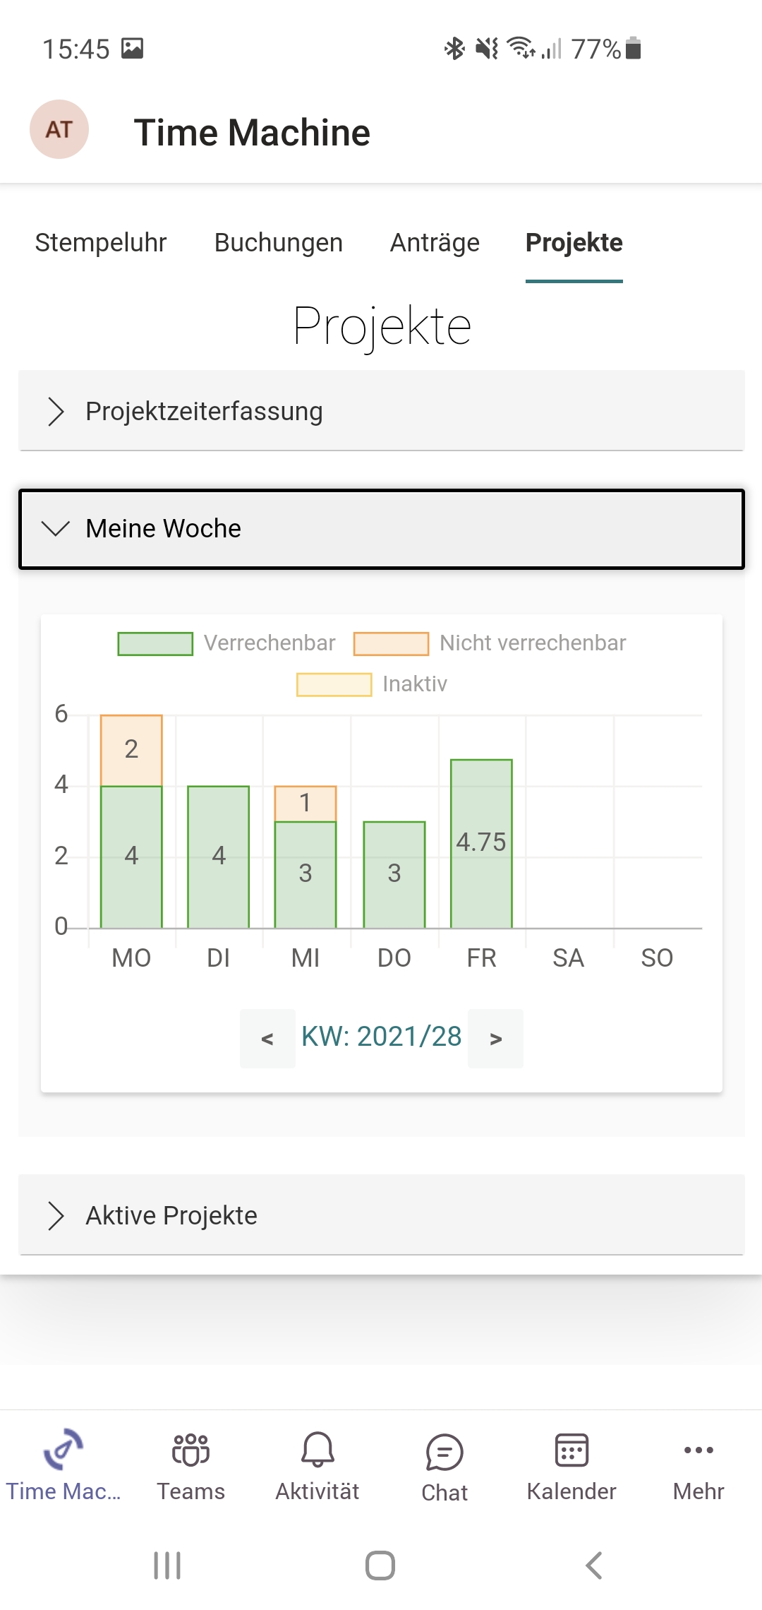The height and width of the screenshot is (1610, 762).
Task: Go to next calendar week
Action: (496, 1039)
